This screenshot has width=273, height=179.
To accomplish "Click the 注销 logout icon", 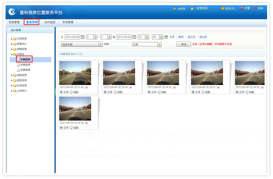I will [256, 8].
